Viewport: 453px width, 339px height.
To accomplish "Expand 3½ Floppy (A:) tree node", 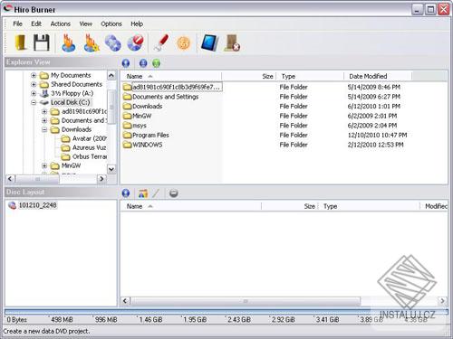I will (34, 93).
